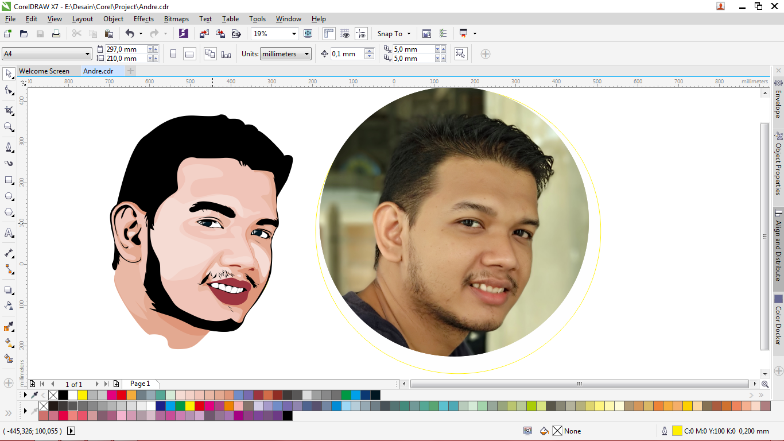The width and height of the screenshot is (784, 441).
Task: Select the Rectangle tool
Action: (9, 180)
